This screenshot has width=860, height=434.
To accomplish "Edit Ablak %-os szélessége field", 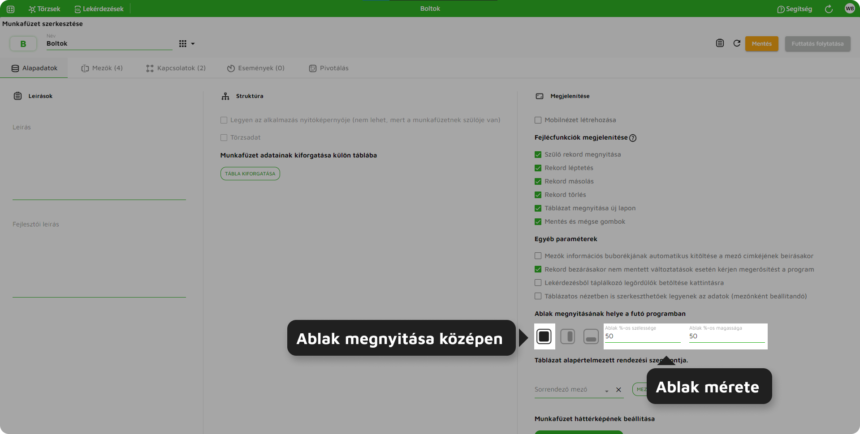I will coord(643,334).
